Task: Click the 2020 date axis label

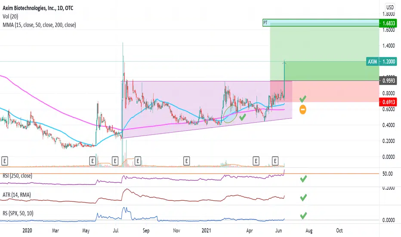Action: 27,231
